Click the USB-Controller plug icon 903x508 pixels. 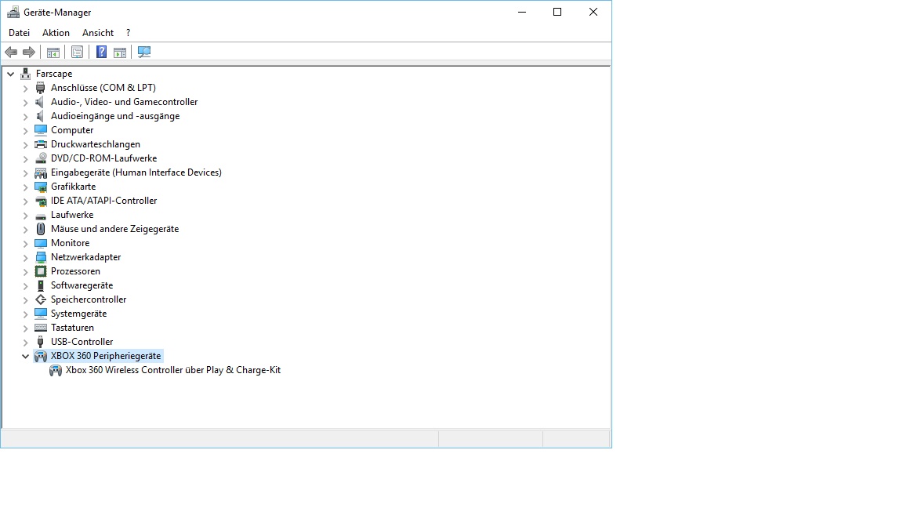(40, 342)
